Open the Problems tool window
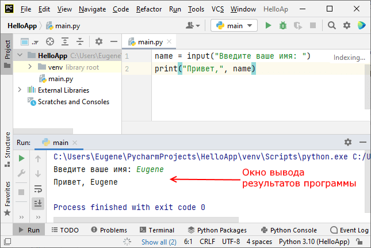Image resolution: width=371 pixels, height=248 pixels. (x=109, y=230)
